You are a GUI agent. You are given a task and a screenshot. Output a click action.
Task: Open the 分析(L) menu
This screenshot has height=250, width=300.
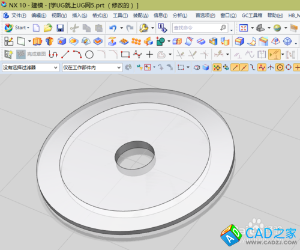180,15
